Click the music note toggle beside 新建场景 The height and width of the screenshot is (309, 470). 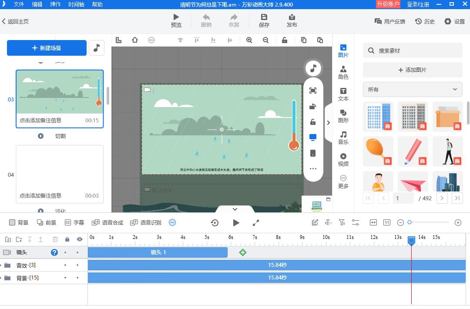[96, 48]
